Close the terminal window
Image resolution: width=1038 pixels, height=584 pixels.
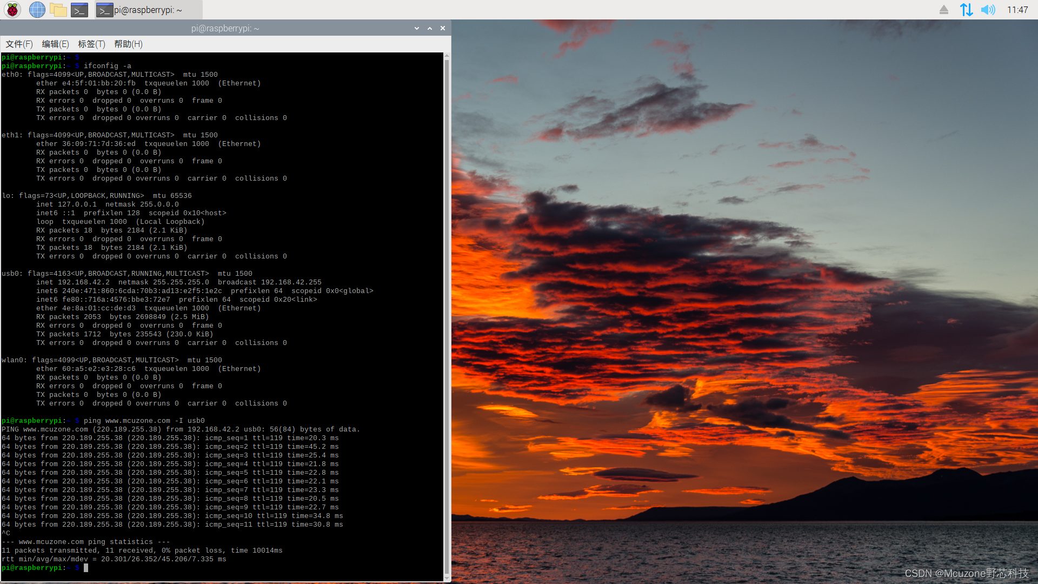pos(443,28)
